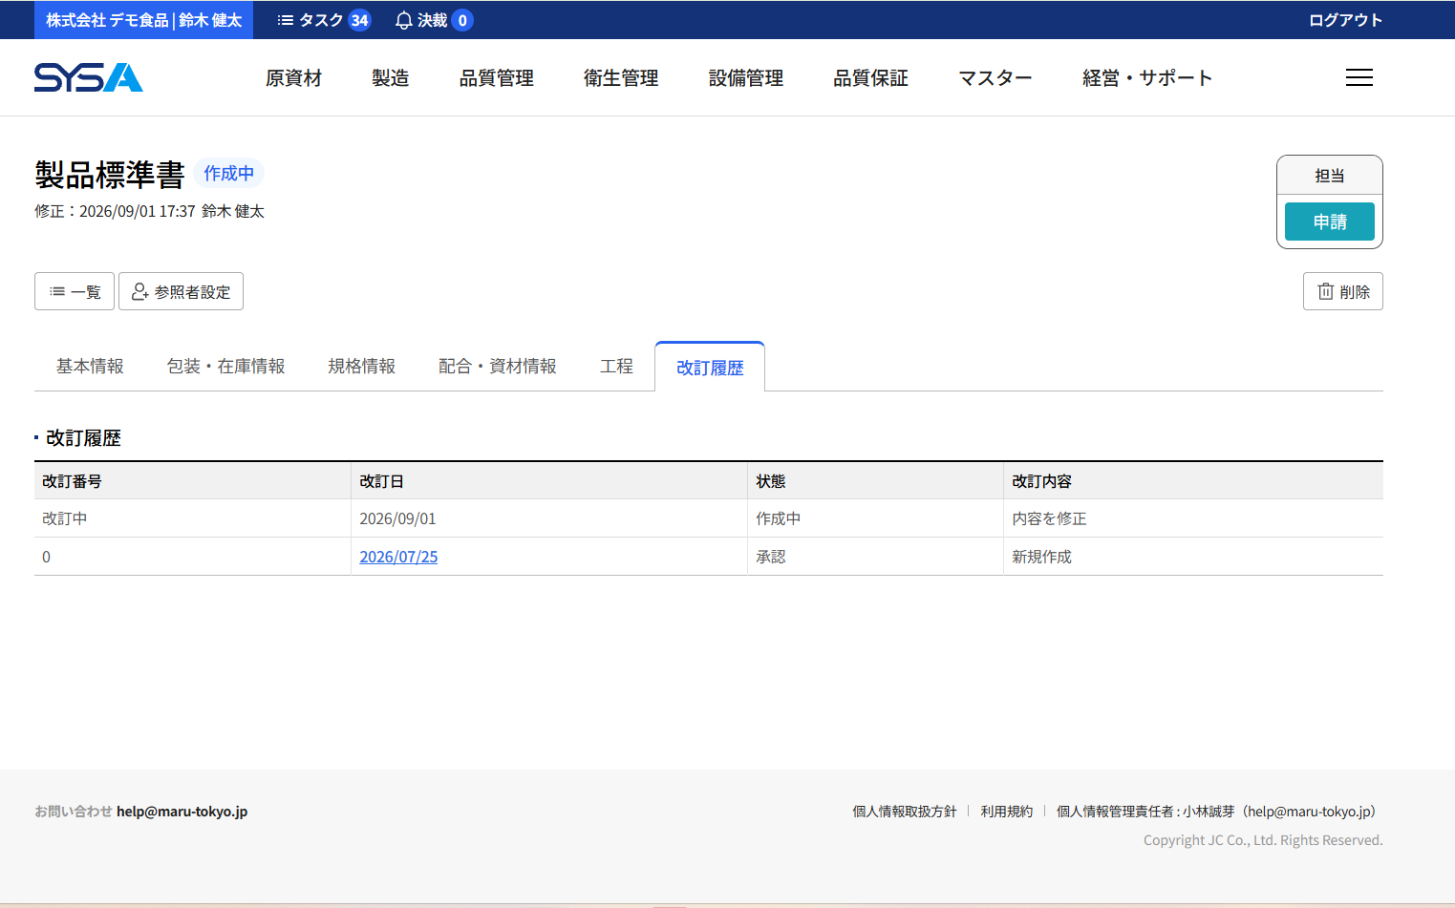The width and height of the screenshot is (1455, 908).
Task: Click 作成中 cell in 状態 column
Action: [x=875, y=518]
